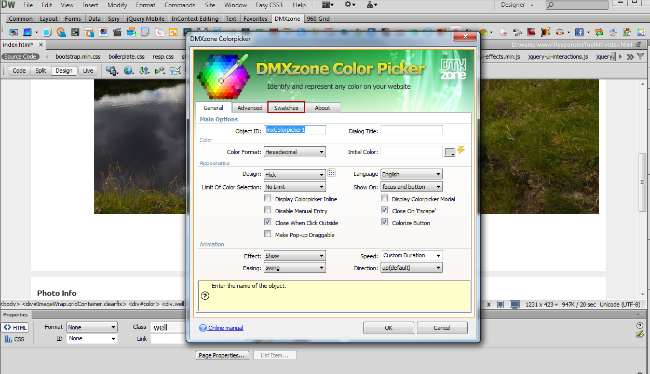Switch to Live view
This screenshot has width=650, height=374.
[88, 71]
